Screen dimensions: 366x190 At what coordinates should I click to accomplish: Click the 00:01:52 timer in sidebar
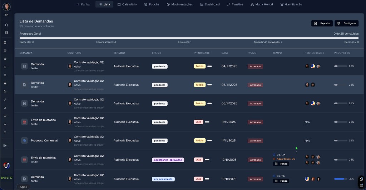coord(6,177)
